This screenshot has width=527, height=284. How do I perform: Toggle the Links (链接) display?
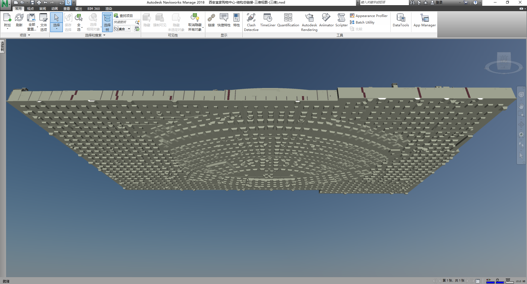[x=211, y=20]
